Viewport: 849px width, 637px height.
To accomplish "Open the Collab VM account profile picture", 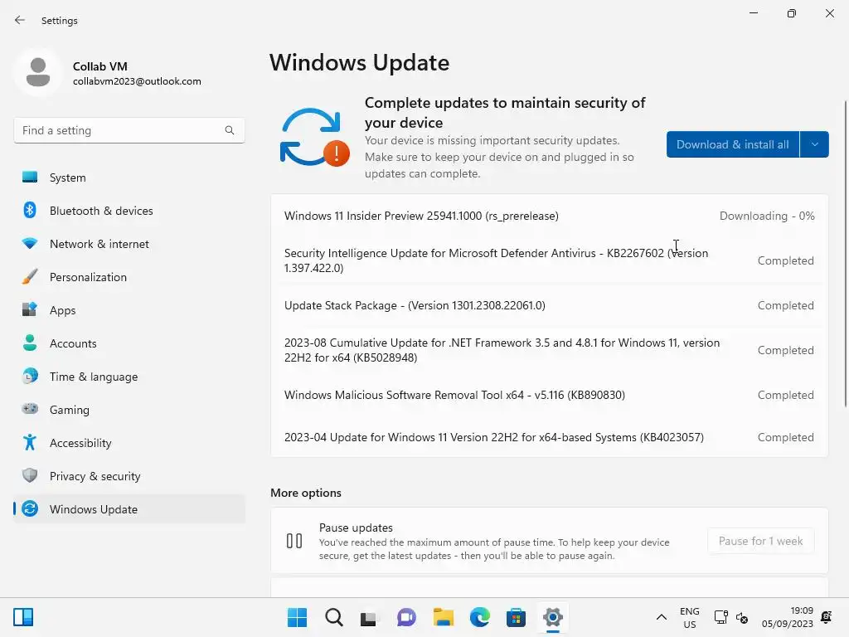I will (x=38, y=73).
